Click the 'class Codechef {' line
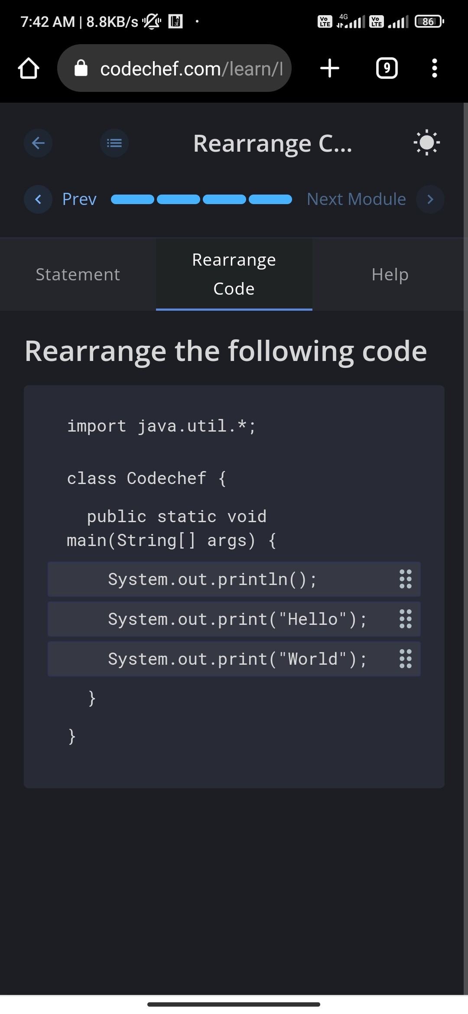Viewport: 468px width, 1014px height. pos(146,479)
